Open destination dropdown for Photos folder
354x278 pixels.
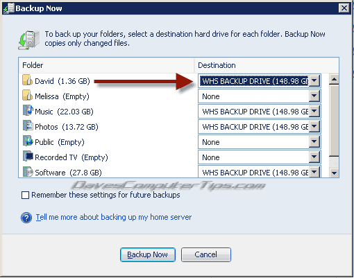[314, 127]
